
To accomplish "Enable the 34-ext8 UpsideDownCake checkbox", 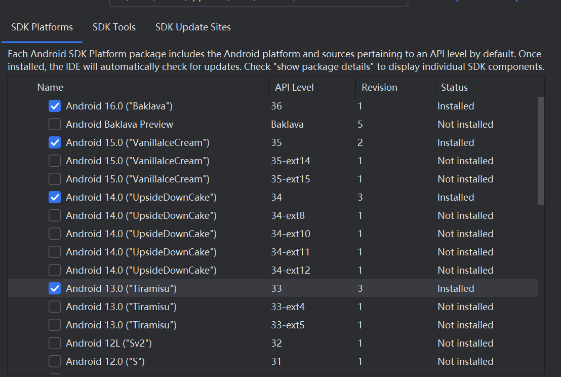I will click(55, 215).
